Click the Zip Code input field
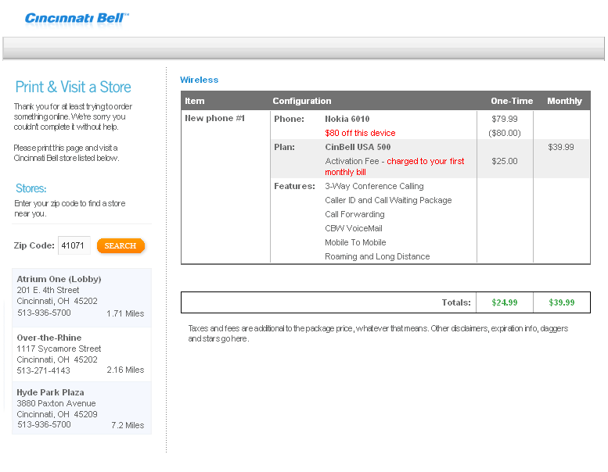Screen dimensions: 608x472 [x=74, y=245]
